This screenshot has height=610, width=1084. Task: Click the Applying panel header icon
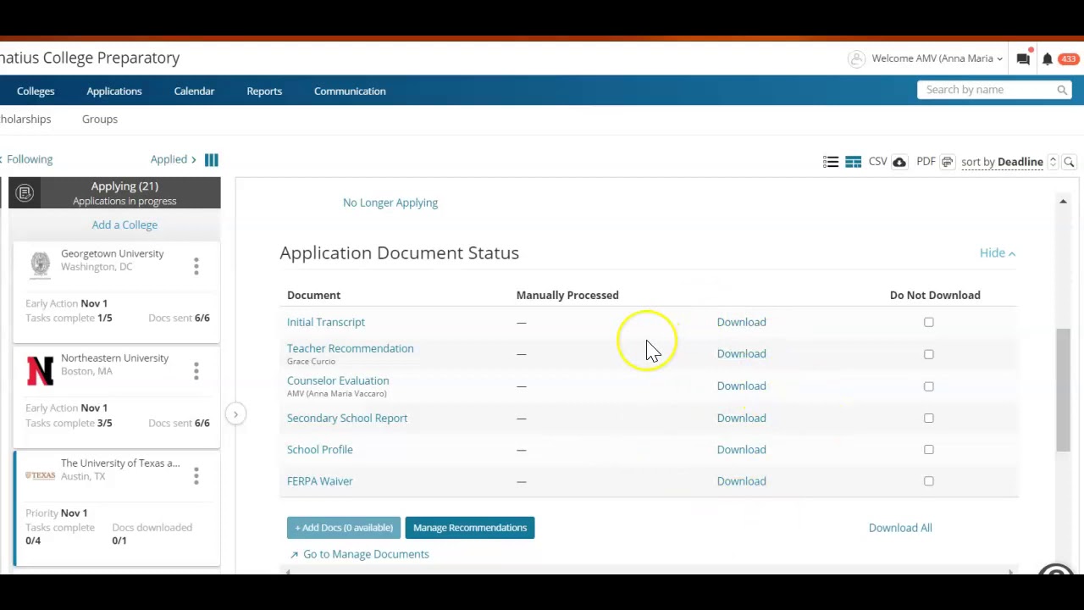(x=25, y=193)
